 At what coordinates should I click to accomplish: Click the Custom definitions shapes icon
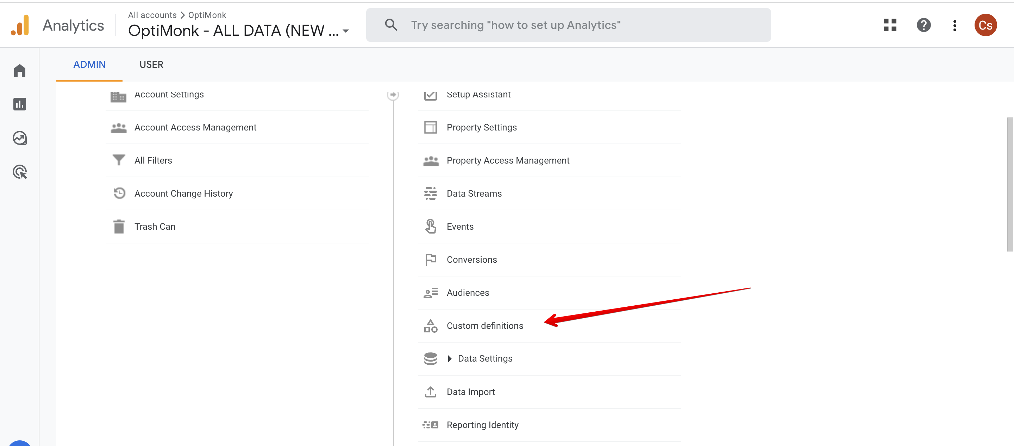[x=430, y=326]
